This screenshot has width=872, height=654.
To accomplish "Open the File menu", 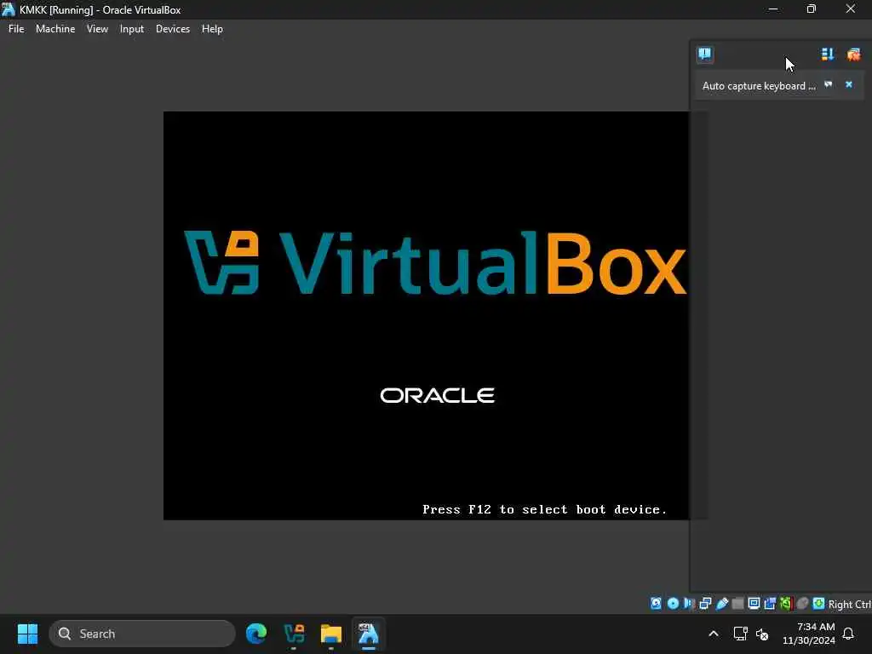I will point(16,29).
